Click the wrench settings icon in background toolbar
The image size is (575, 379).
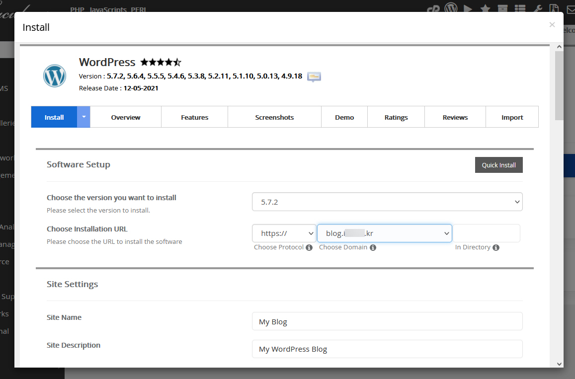pyautogui.click(x=538, y=8)
